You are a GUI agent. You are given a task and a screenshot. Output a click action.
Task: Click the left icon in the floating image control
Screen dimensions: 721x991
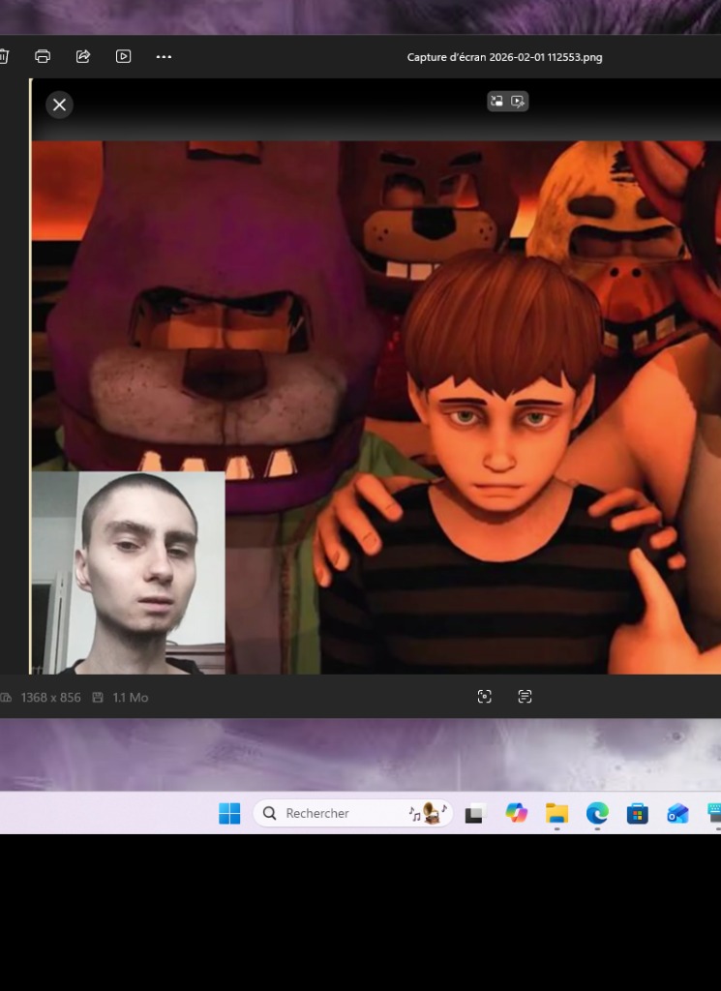point(497,101)
